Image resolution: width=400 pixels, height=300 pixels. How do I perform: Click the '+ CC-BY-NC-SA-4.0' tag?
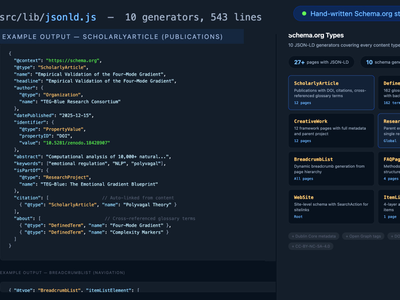point(311,246)
